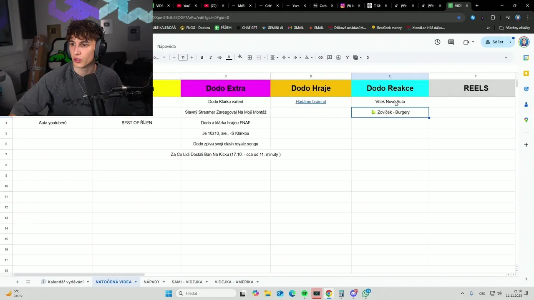Collapse the toolbar with up chevron

[506, 57]
